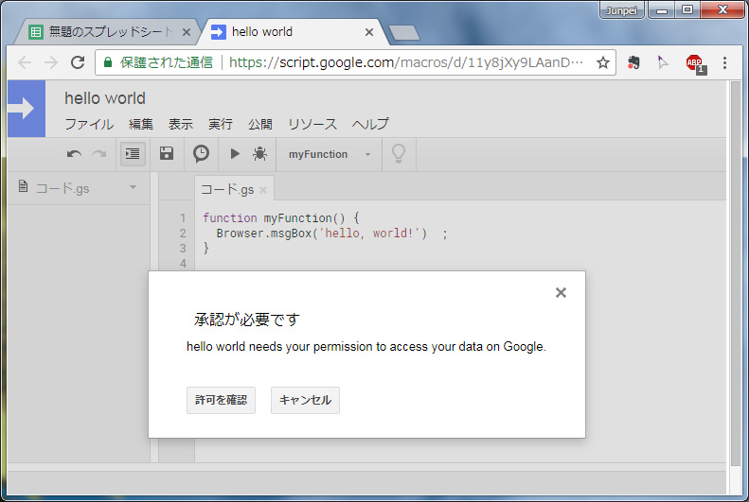Open the Evernote extension icon
This screenshot has height=502, width=749.
click(x=633, y=62)
